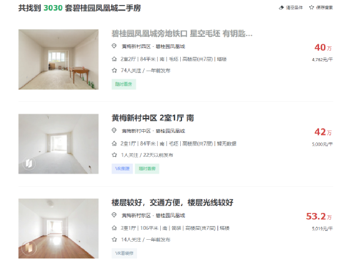346x261 pixels.
Task: Click VR badge icon on third listing photo
Action: click(29, 248)
